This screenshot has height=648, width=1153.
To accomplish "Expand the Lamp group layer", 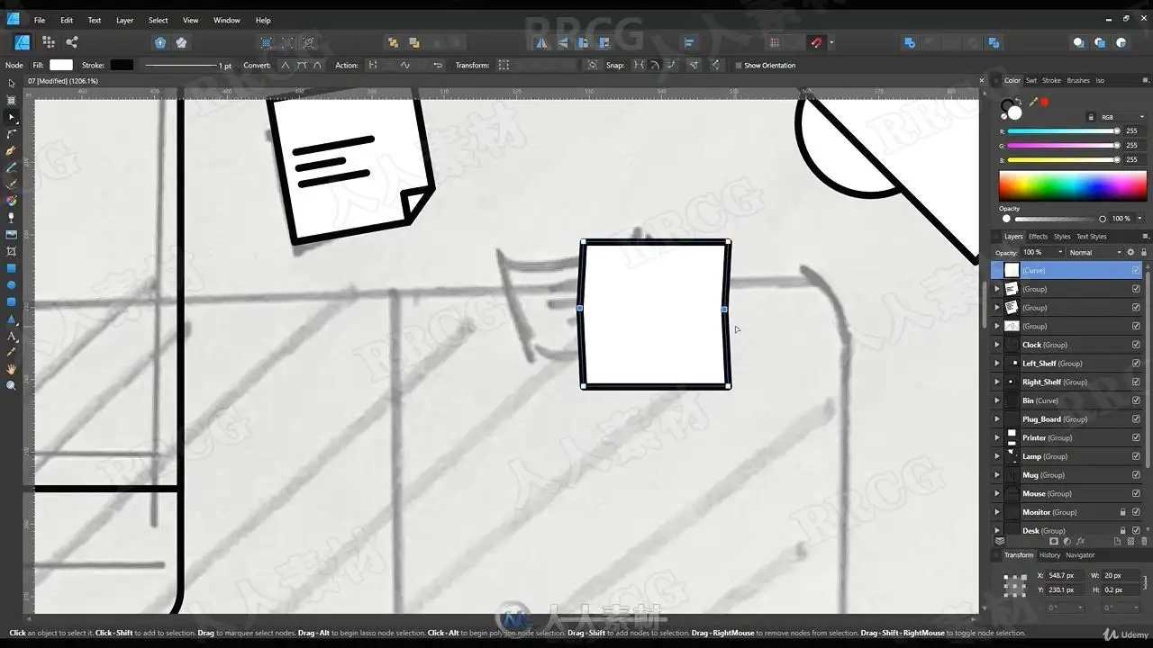I will coord(997,456).
